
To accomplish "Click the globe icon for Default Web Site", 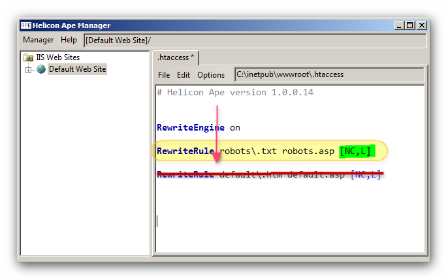I will 41,69.
